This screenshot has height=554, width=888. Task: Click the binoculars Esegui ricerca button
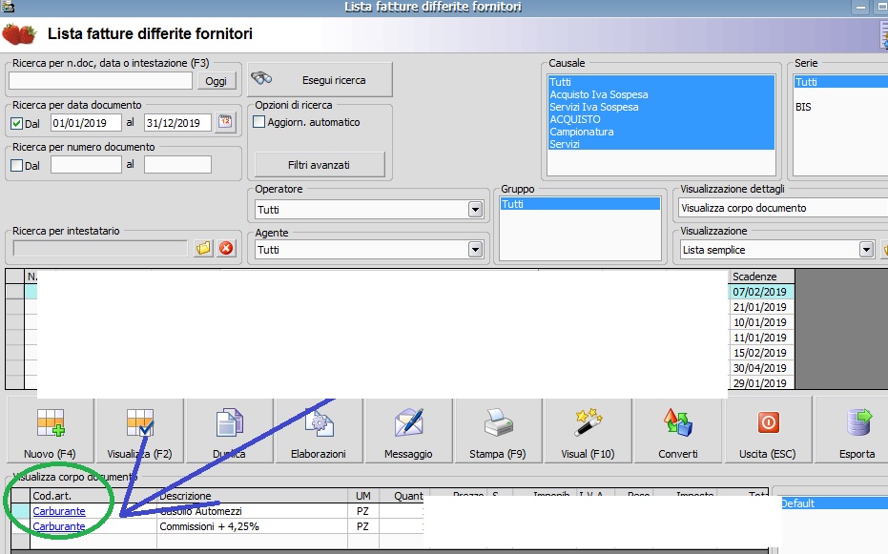click(320, 80)
